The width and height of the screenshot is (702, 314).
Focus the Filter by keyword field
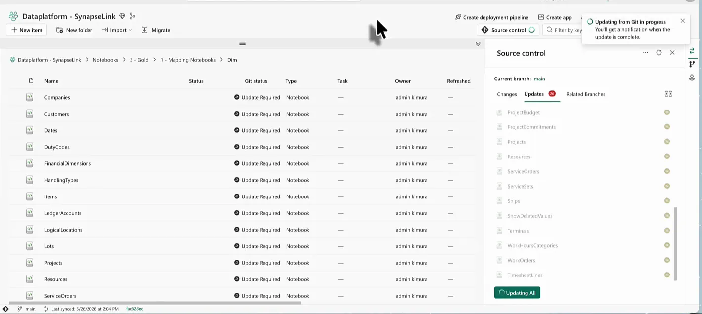click(564, 30)
